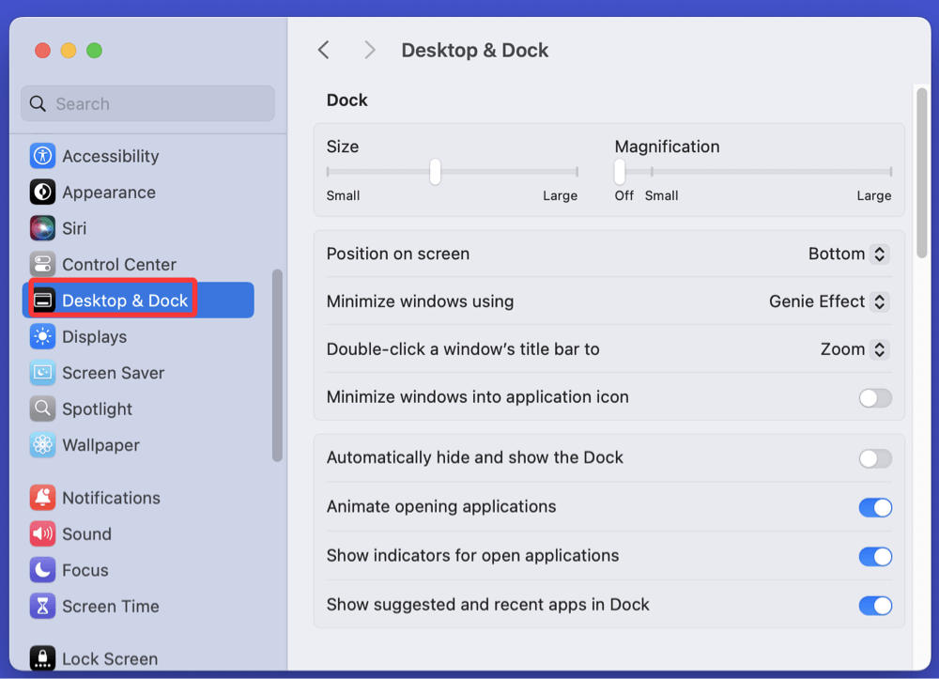This screenshot has height=679, width=939.
Task: Select Spotlight in the sidebar
Action: (97, 409)
